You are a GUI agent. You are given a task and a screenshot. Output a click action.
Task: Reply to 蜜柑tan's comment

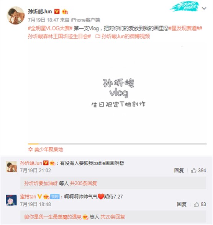[x=182, y=204]
